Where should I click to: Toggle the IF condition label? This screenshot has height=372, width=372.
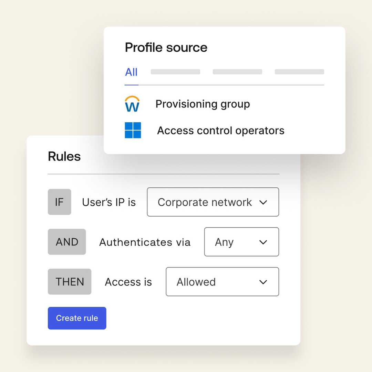pyautogui.click(x=59, y=202)
